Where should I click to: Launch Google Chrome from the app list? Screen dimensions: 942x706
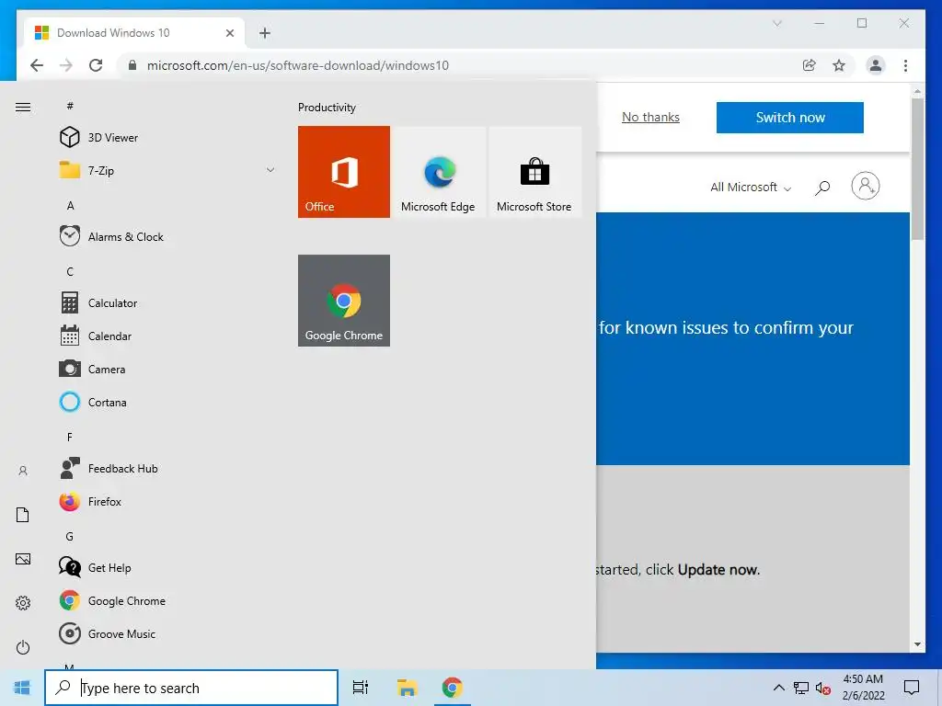coord(168,600)
